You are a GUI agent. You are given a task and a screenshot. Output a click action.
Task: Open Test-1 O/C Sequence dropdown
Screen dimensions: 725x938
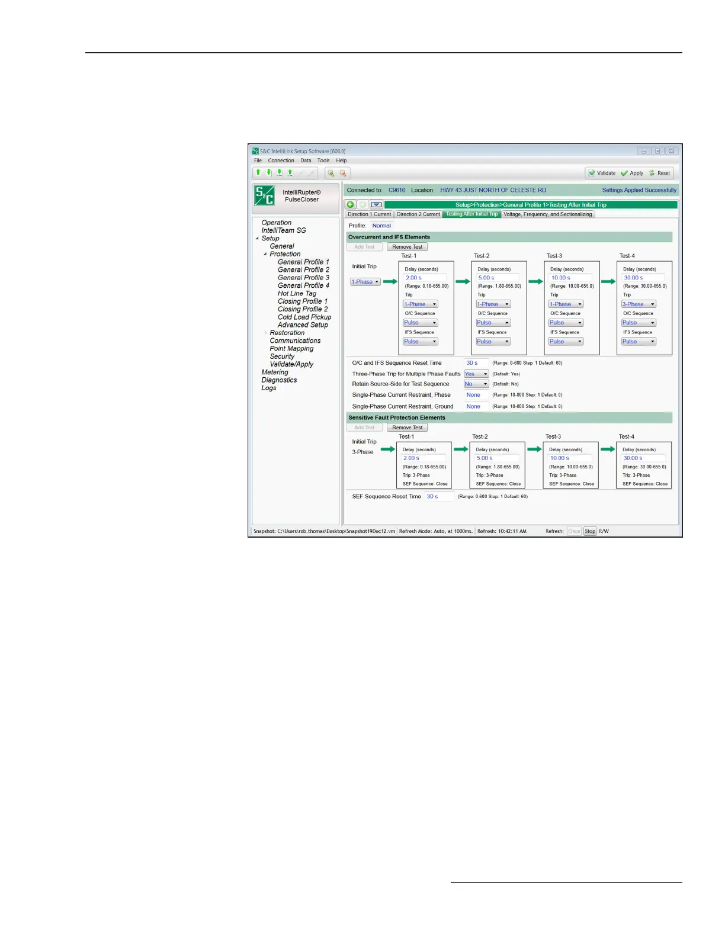[x=421, y=323]
